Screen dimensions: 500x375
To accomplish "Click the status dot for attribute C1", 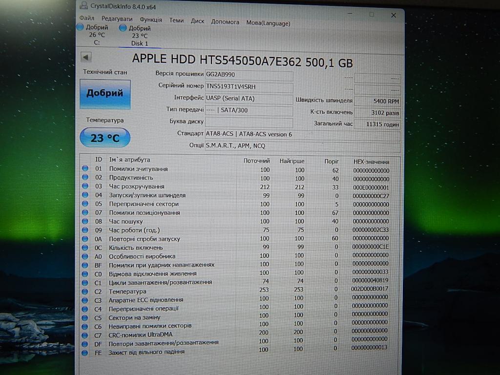I will point(85,283).
